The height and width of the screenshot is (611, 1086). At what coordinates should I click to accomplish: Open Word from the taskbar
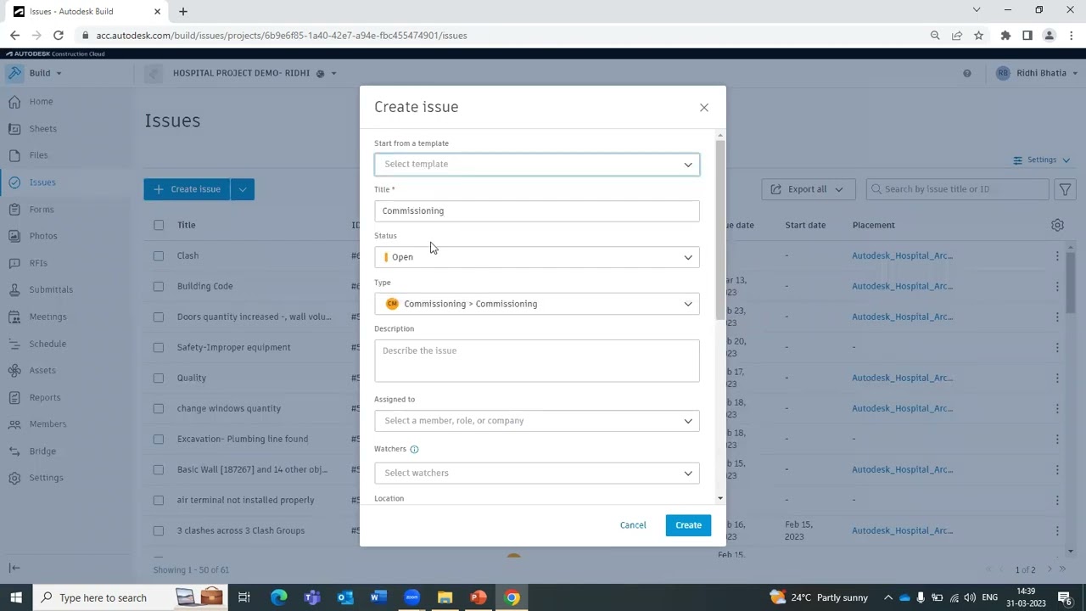[378, 597]
